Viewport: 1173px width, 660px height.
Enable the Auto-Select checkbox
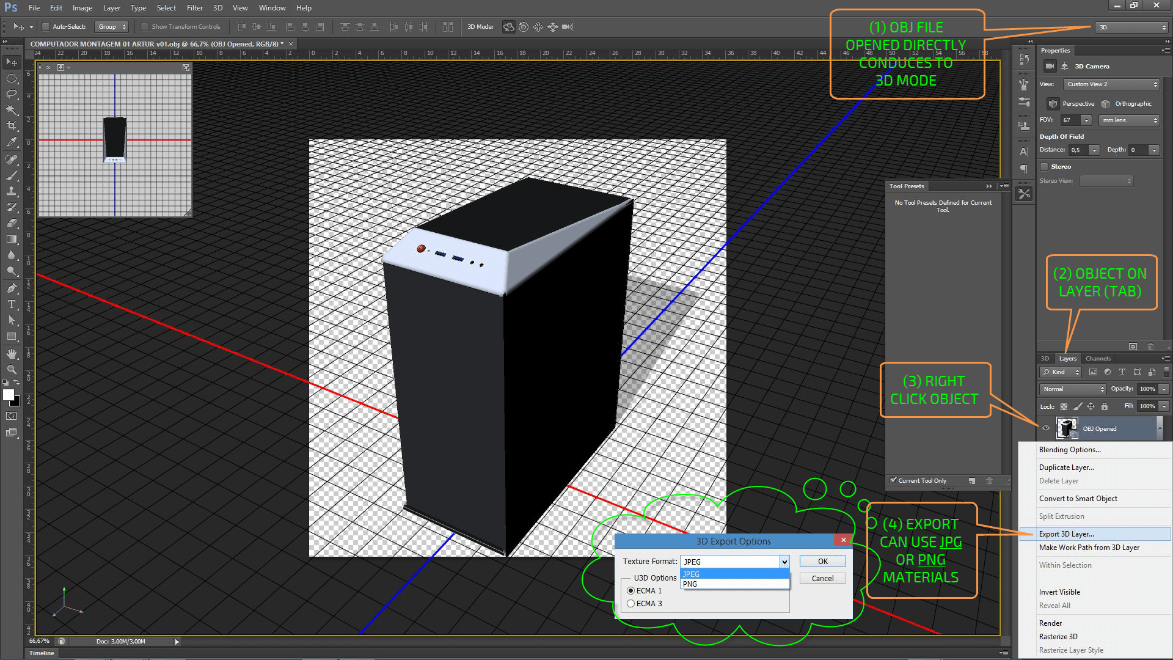coord(46,27)
